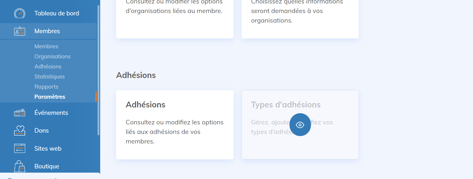Viewport: 473px width, 179px height.
Task: Click the Événements ticket icon
Action: pyautogui.click(x=19, y=113)
